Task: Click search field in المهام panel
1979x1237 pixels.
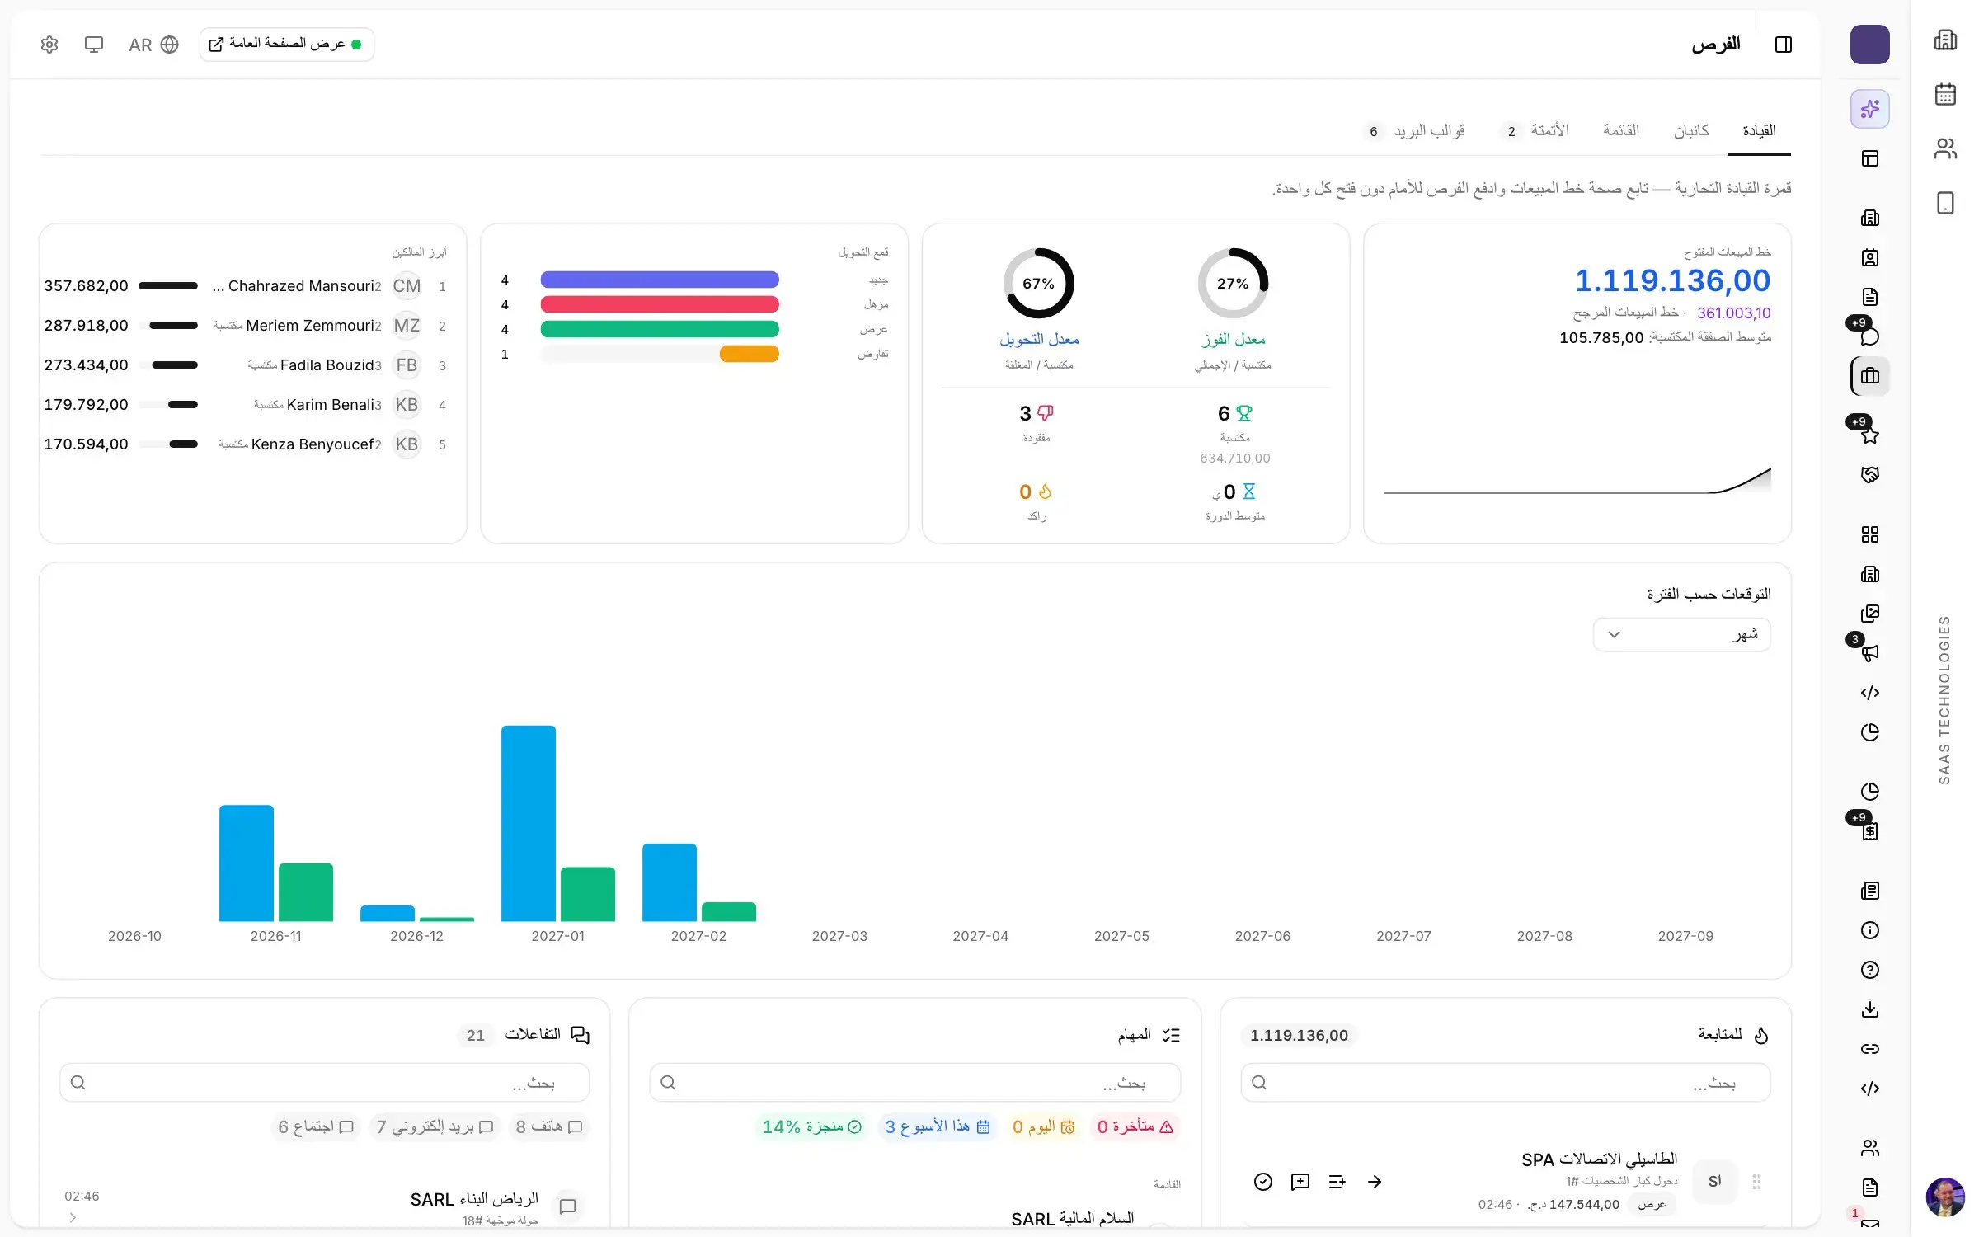Action: coord(915,1083)
